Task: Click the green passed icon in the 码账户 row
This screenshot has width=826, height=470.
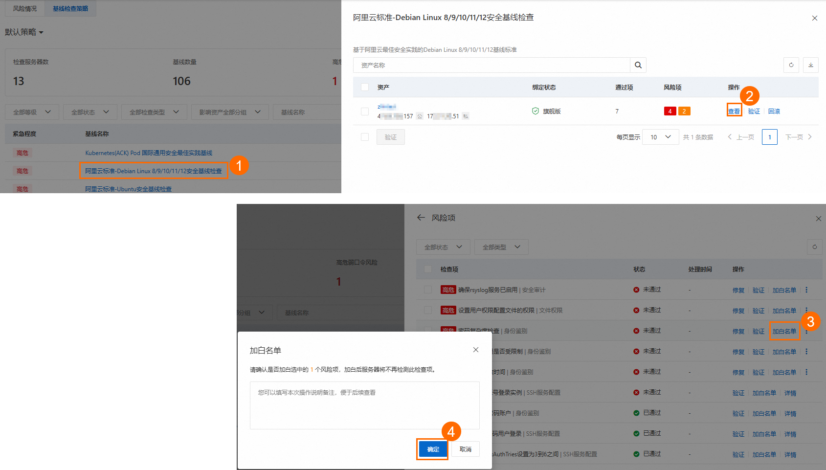Action: click(636, 413)
